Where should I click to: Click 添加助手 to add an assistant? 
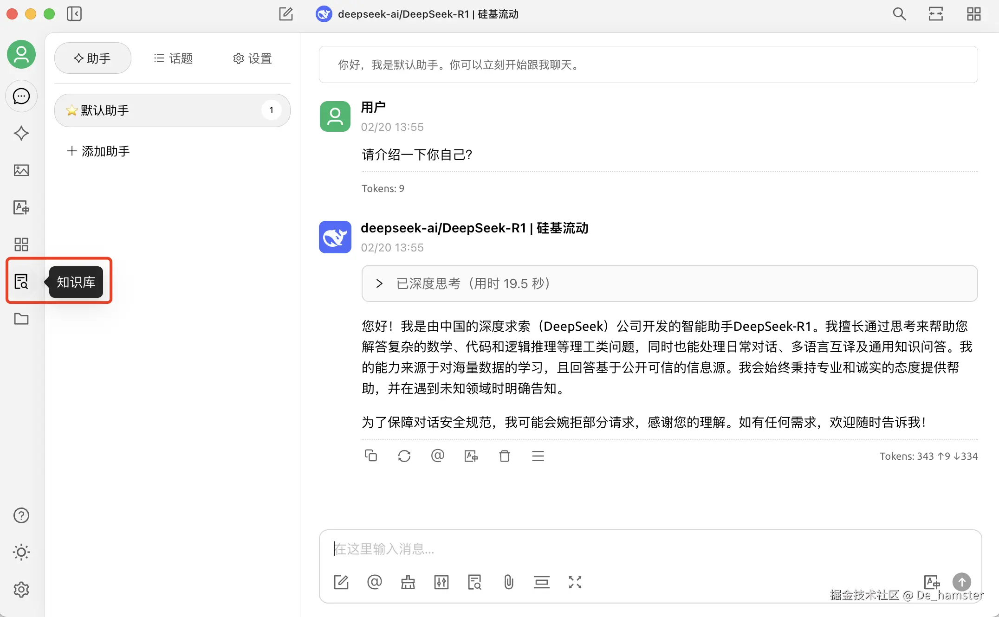98,151
